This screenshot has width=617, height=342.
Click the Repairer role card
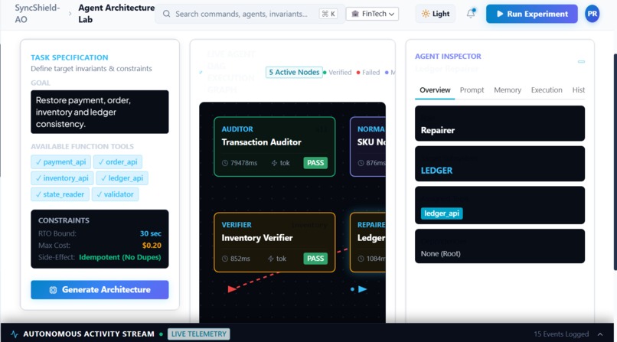click(x=500, y=123)
